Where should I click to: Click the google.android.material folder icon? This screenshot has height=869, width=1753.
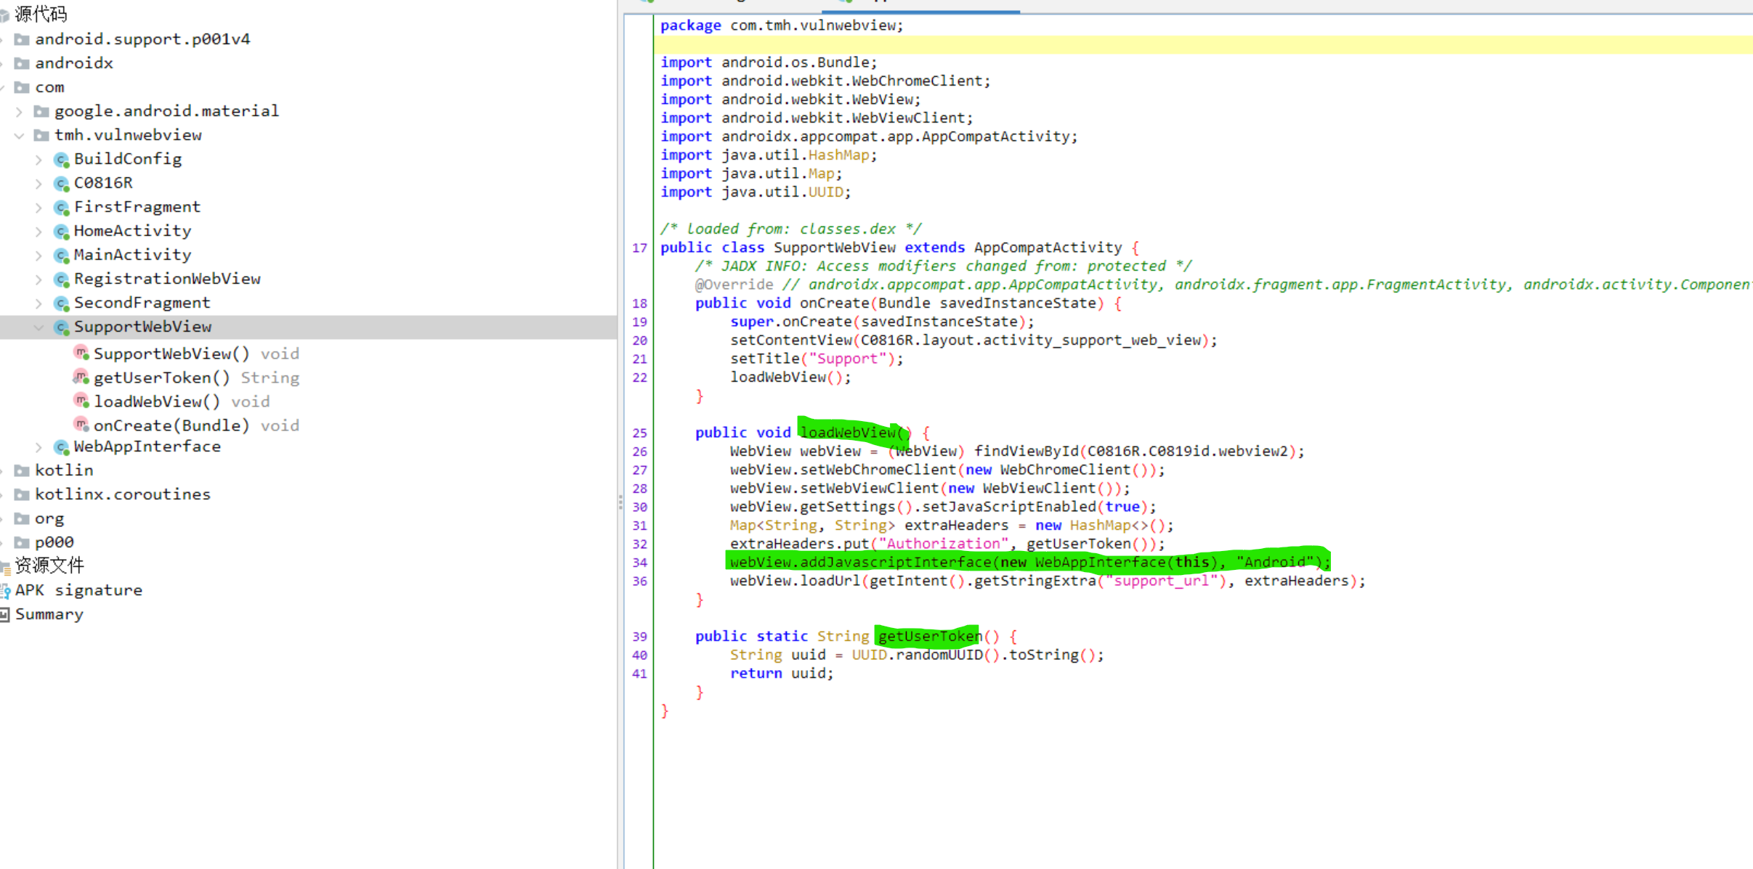(41, 112)
